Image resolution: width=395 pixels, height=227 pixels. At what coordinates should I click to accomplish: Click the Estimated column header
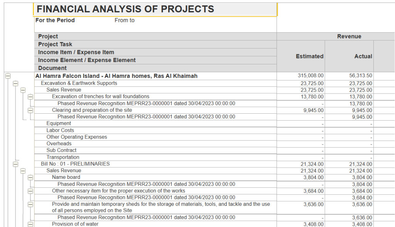[x=309, y=56]
